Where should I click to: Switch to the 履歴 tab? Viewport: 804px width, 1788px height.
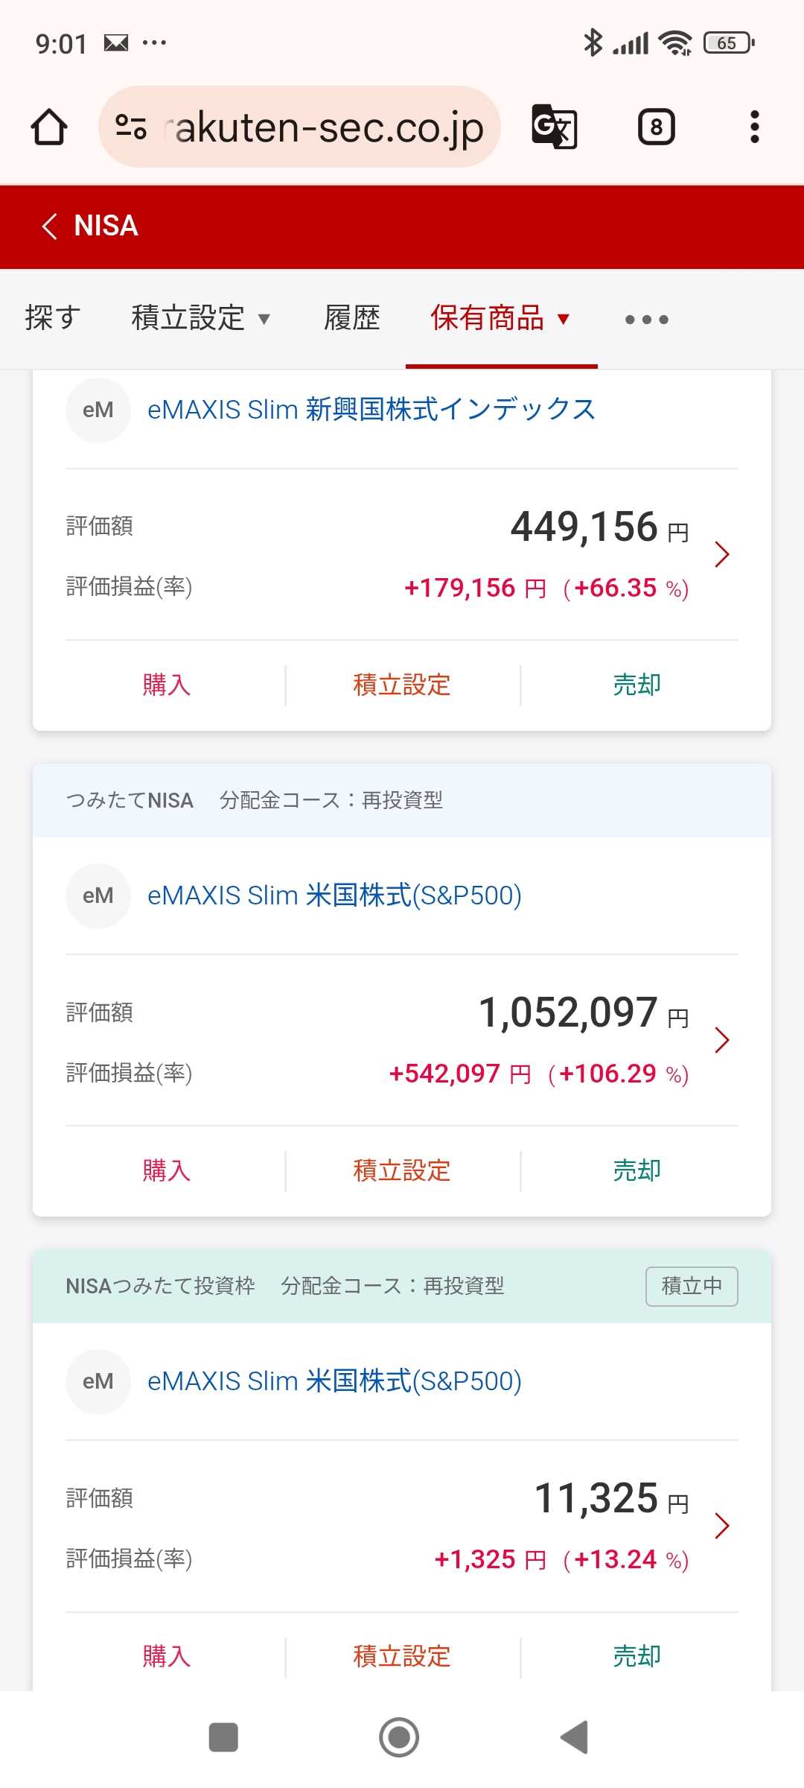351,318
